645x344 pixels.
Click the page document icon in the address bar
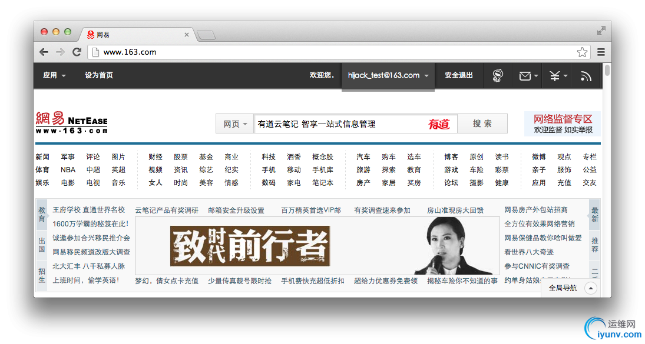(95, 52)
